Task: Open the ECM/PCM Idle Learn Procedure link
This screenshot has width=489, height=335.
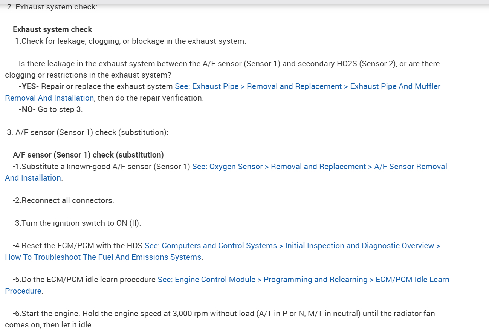Action: coord(303,280)
